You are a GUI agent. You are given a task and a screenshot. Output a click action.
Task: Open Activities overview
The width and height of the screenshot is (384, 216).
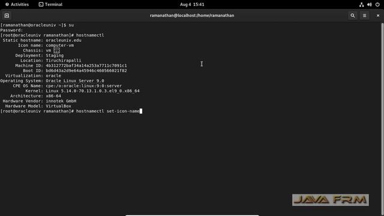coord(17,4)
